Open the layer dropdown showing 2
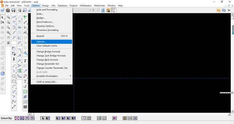Viewport: 234px width, 124px height. pyautogui.click(x=96, y=10)
